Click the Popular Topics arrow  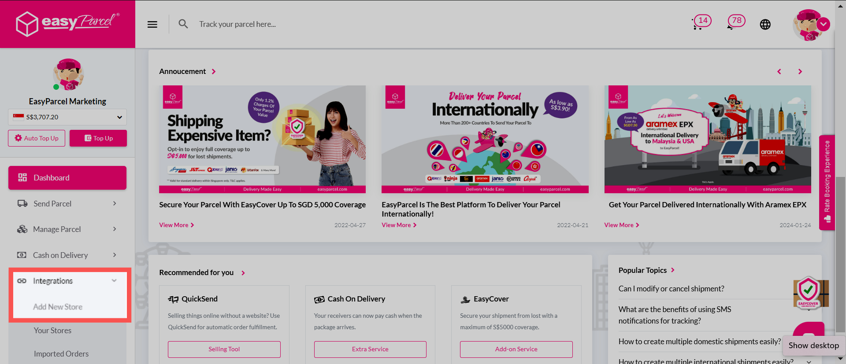pyautogui.click(x=673, y=270)
